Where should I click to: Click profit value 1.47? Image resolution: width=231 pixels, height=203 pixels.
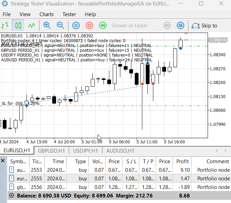tap(185, 178)
